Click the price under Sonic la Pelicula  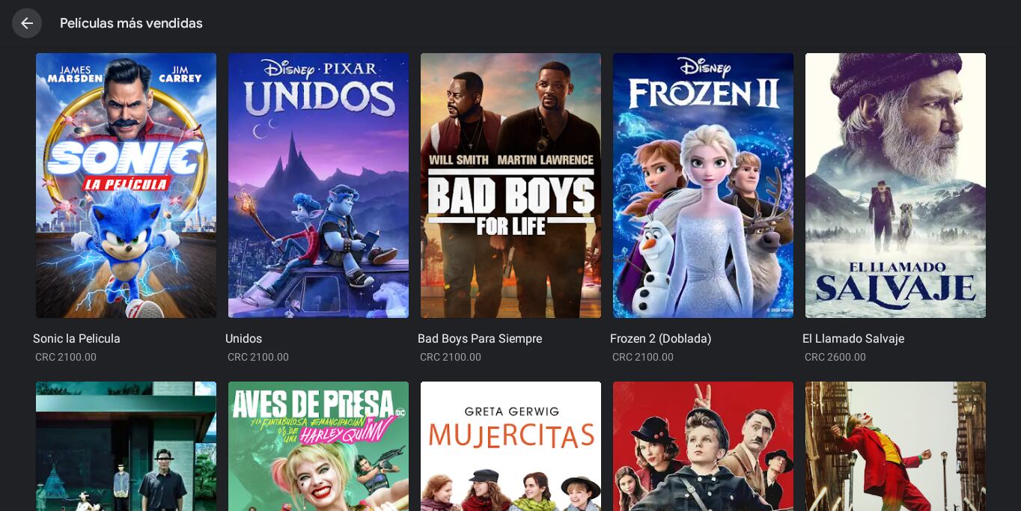66,358
